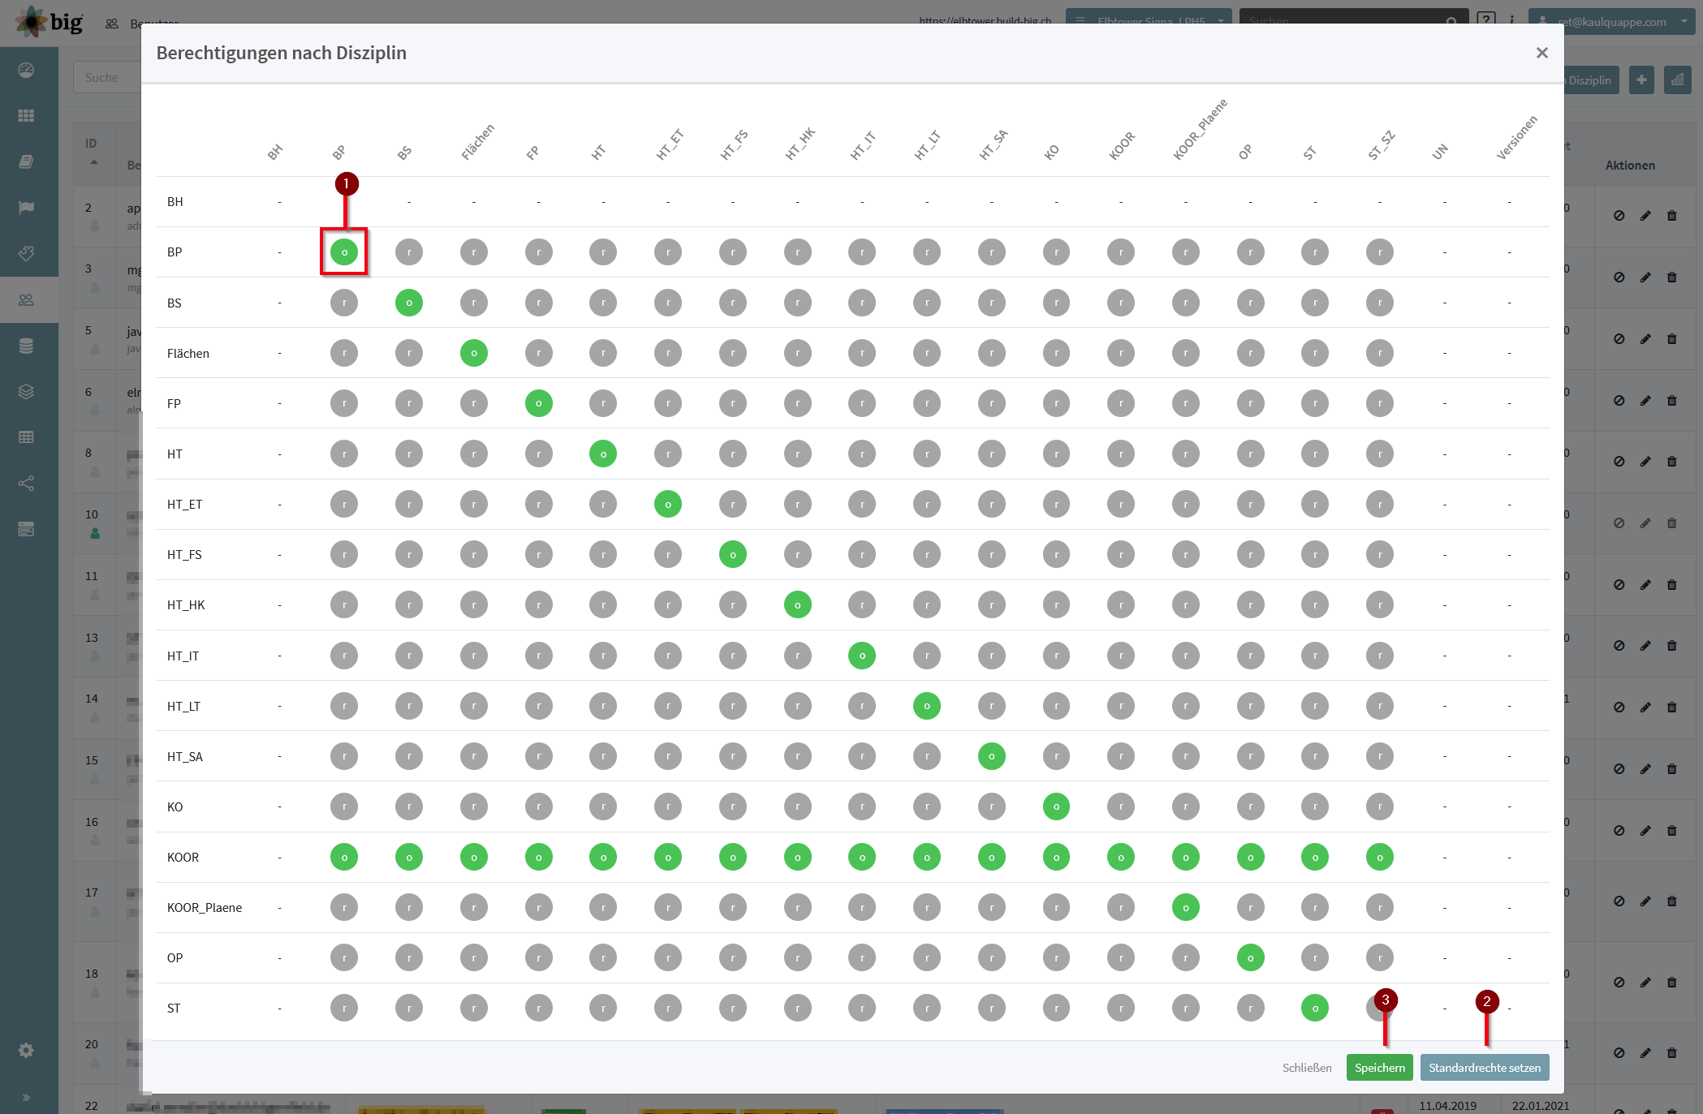
Task: Click the edit pencil for user ID 3
Action: click(x=1645, y=277)
